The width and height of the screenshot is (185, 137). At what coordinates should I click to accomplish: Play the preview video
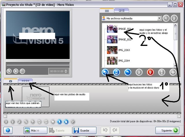click(9, 71)
